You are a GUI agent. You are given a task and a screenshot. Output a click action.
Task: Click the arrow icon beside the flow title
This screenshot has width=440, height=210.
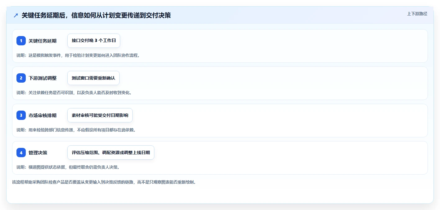[x=16, y=16]
